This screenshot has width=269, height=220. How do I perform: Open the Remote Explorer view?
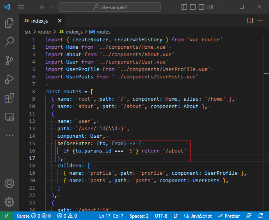pos(9,117)
